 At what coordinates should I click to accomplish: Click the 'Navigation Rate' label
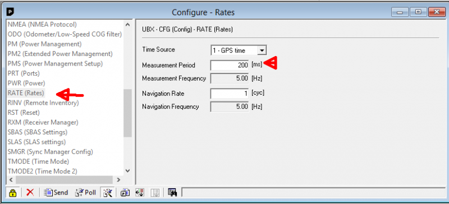(163, 94)
